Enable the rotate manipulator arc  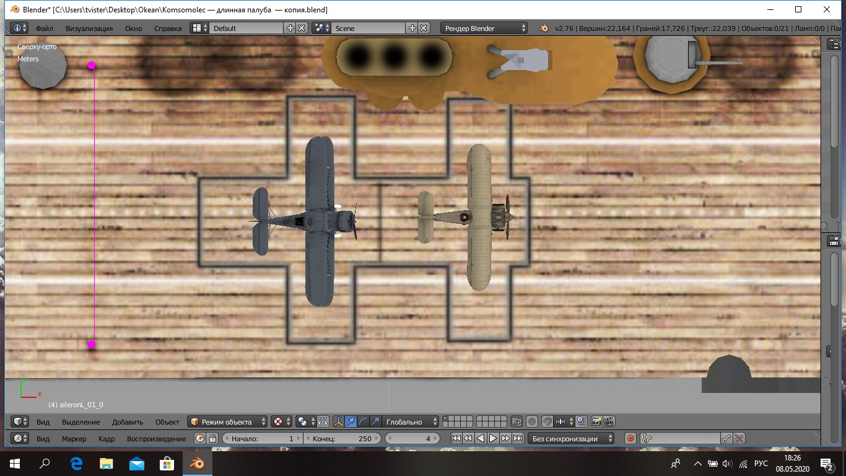tap(364, 421)
